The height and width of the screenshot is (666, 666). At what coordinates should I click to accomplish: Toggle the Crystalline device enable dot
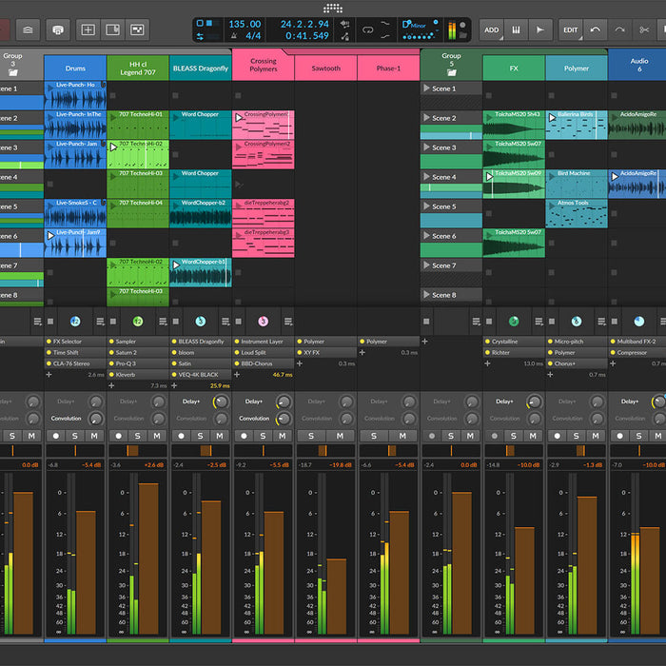click(x=487, y=342)
